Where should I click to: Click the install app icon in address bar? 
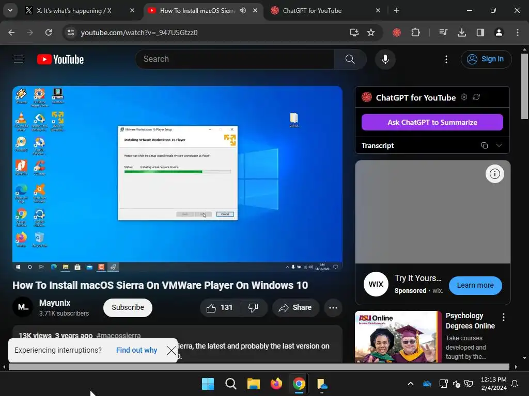pyautogui.click(x=354, y=32)
